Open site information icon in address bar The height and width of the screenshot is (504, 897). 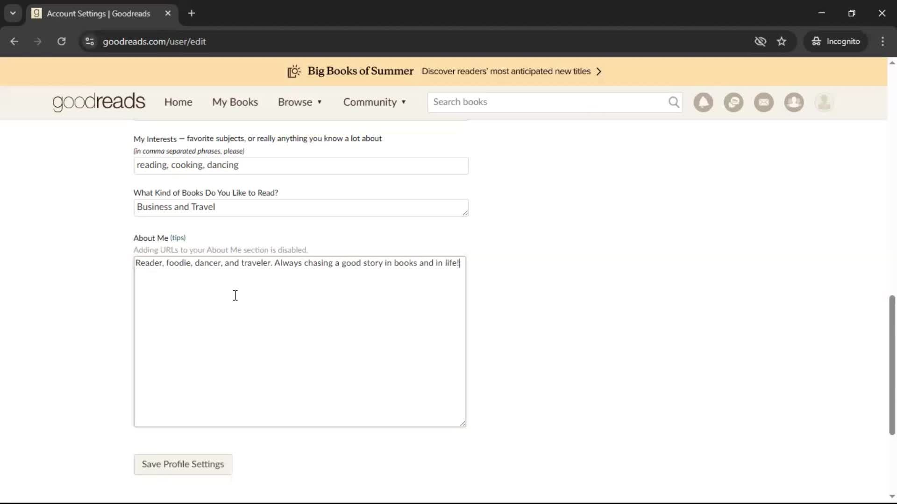point(90,42)
